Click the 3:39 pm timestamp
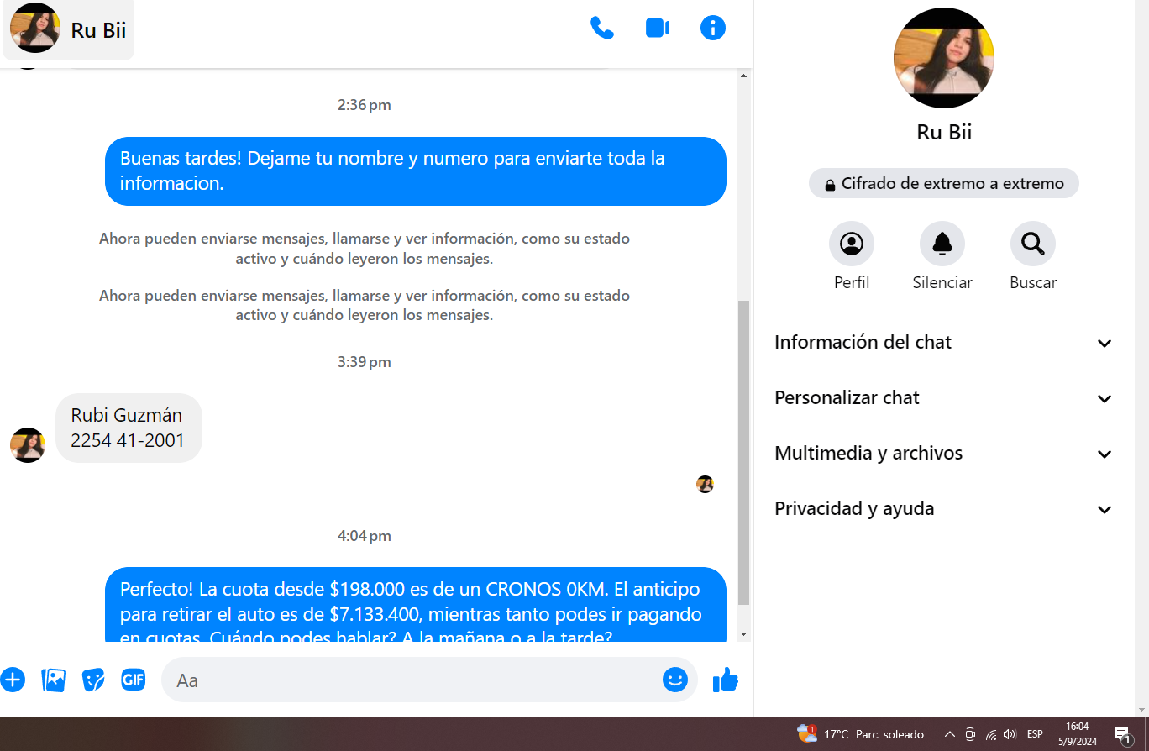 (365, 362)
